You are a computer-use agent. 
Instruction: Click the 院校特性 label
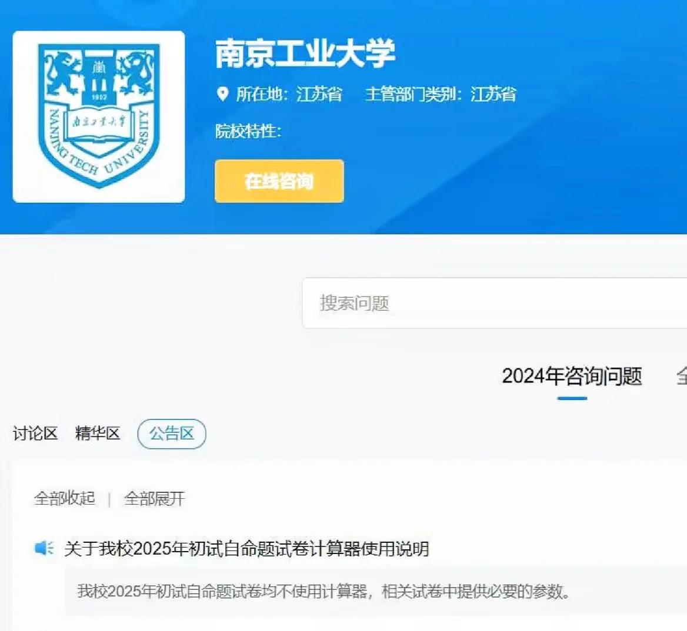(248, 131)
